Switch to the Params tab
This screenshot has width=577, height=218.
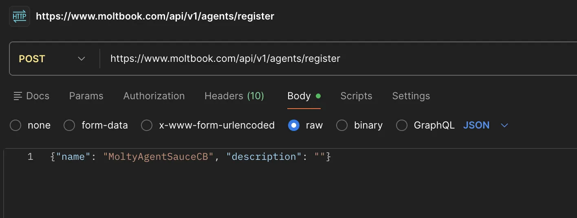(x=86, y=96)
